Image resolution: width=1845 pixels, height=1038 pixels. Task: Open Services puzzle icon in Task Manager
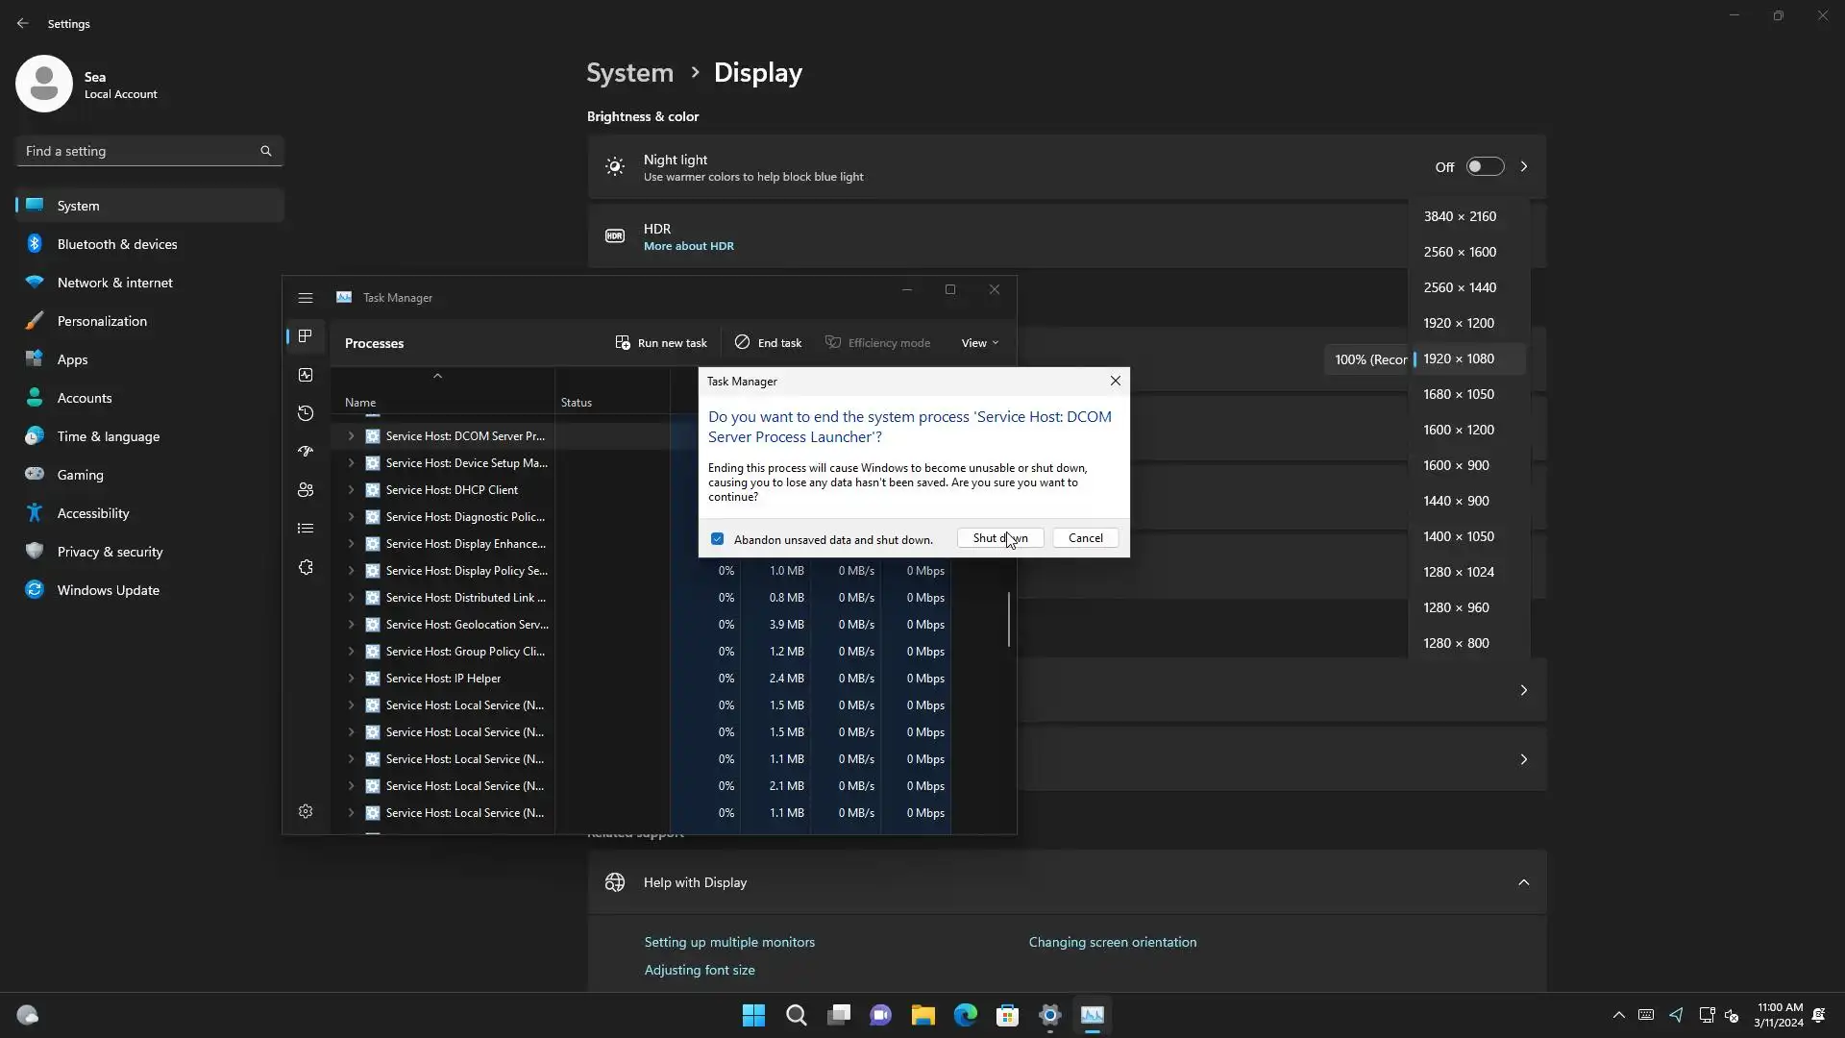click(306, 567)
